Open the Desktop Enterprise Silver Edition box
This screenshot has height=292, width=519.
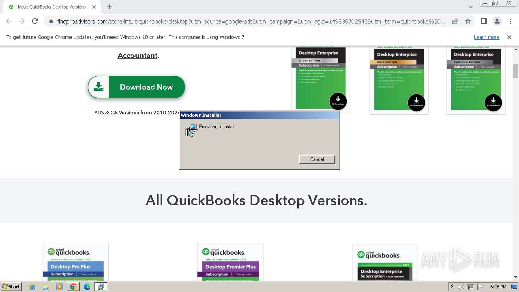pyautogui.click(x=320, y=79)
